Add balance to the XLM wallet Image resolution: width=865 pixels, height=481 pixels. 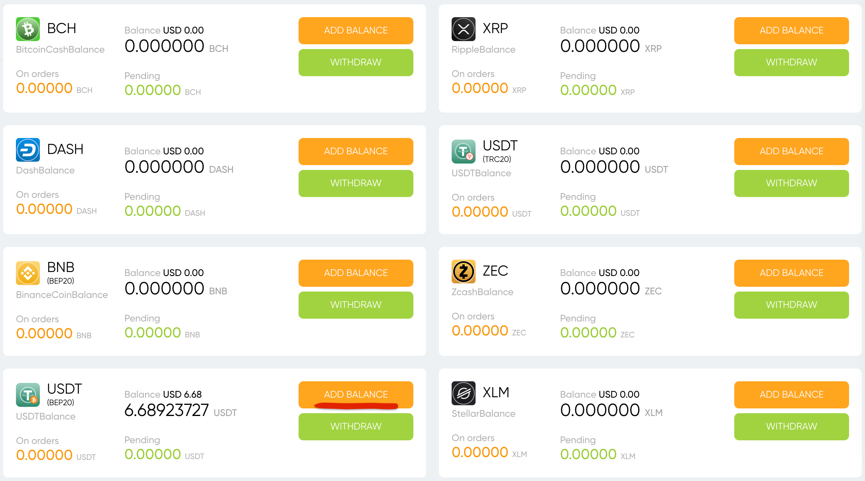(x=792, y=395)
